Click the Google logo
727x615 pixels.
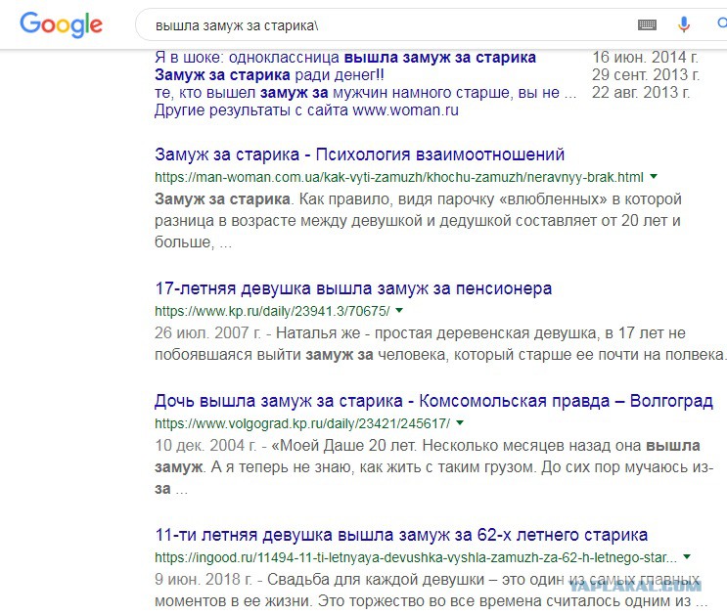(62, 24)
